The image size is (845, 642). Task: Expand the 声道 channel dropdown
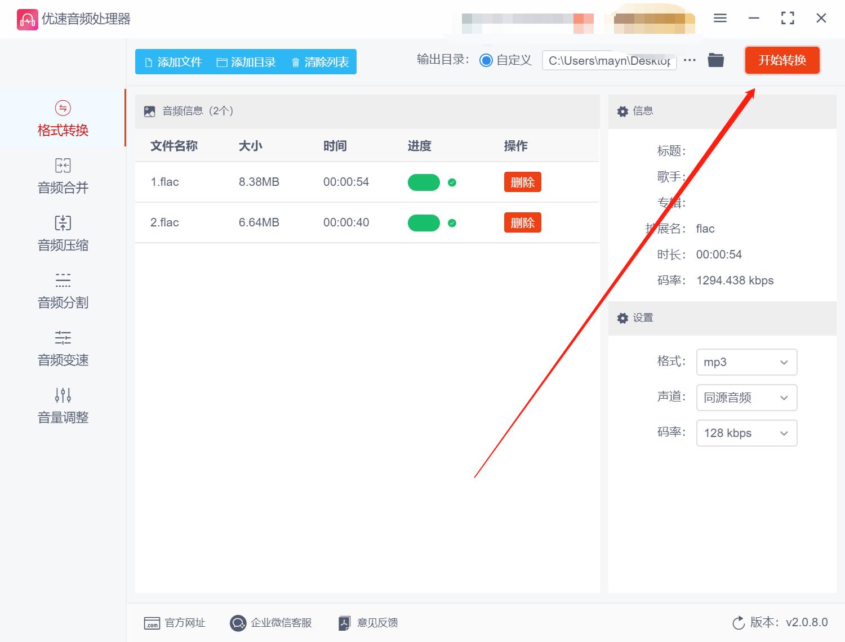pyautogui.click(x=746, y=398)
